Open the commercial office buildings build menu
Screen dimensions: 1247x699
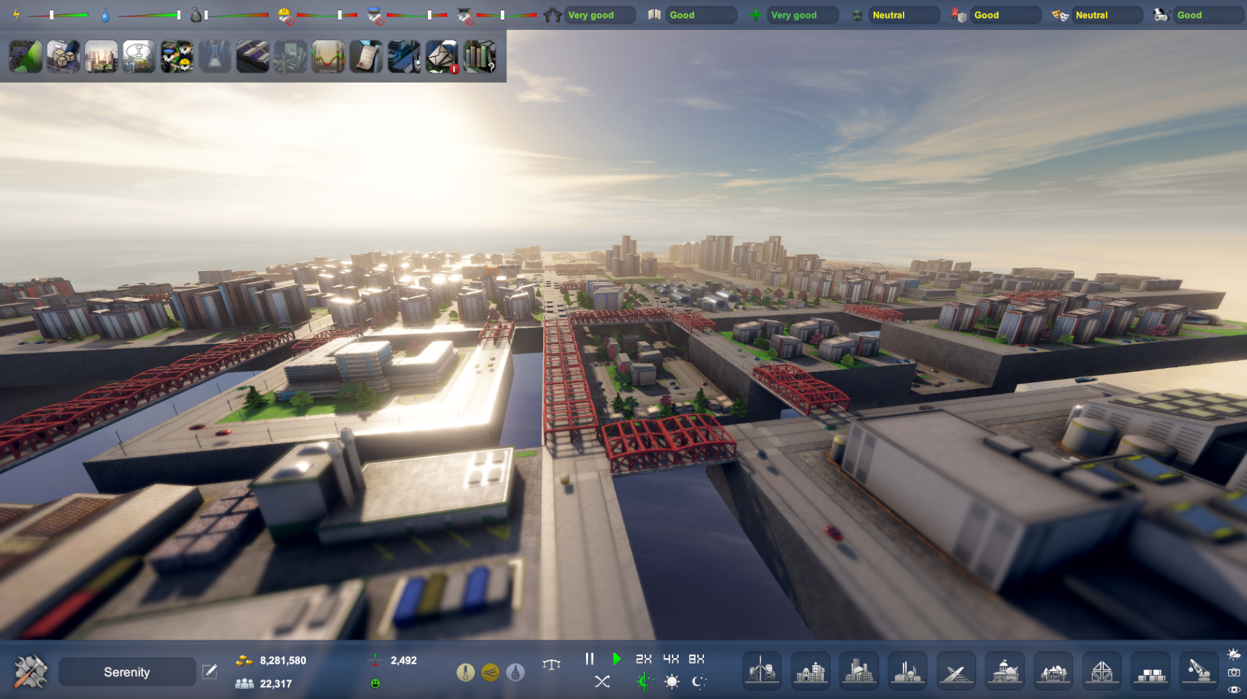[859, 671]
